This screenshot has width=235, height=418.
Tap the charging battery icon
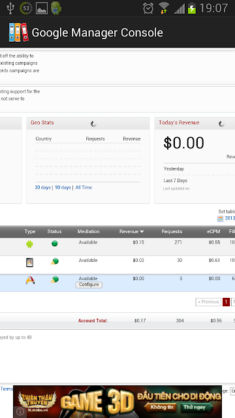[x=191, y=8]
